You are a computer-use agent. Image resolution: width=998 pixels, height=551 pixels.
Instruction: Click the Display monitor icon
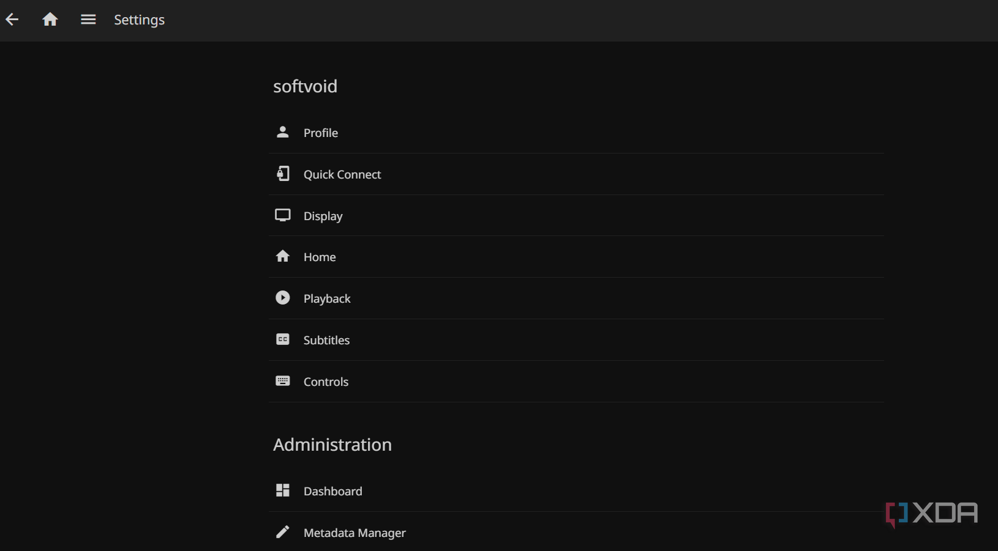coord(282,215)
